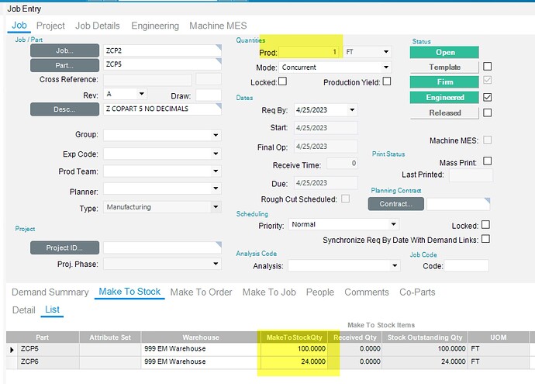The width and height of the screenshot is (535, 384).
Task: Open the Job Details tab
Action: point(97,26)
